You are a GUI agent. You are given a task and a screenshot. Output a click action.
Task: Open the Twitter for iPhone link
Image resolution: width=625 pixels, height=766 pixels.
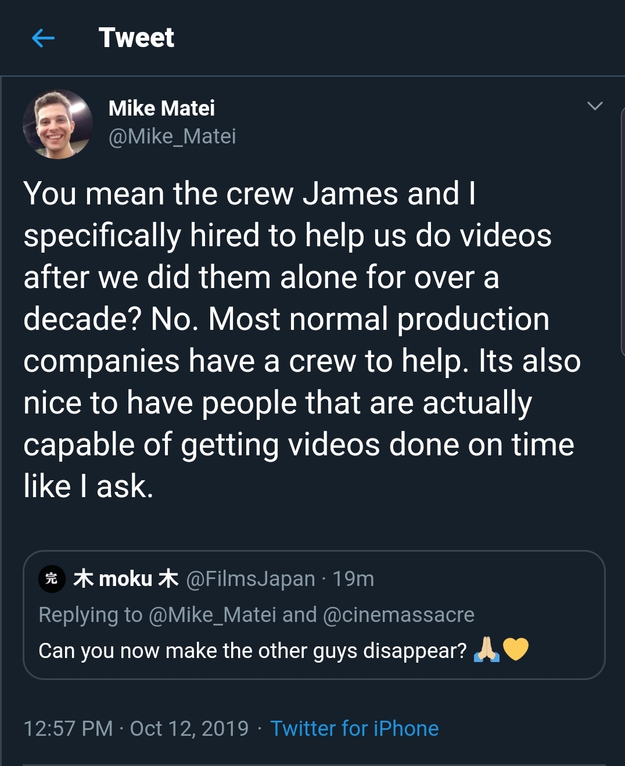point(354,728)
